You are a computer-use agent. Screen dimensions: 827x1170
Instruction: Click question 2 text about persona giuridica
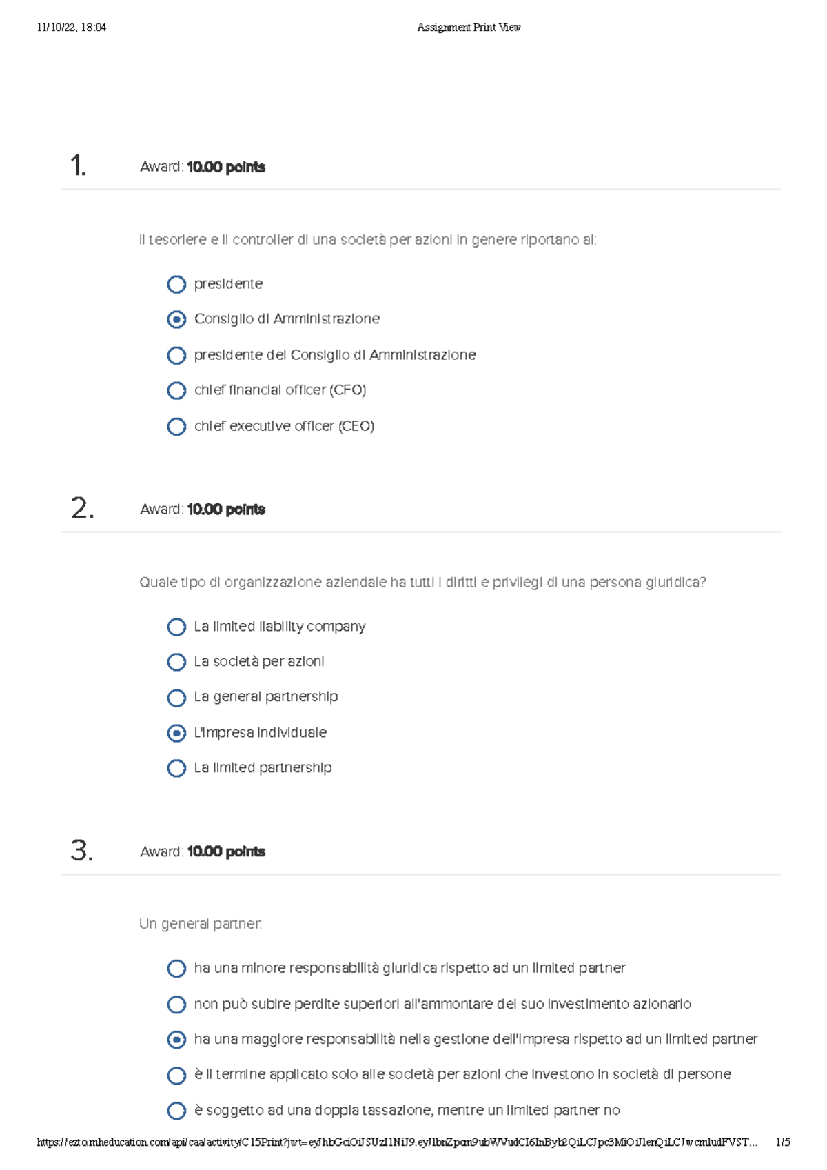click(422, 583)
